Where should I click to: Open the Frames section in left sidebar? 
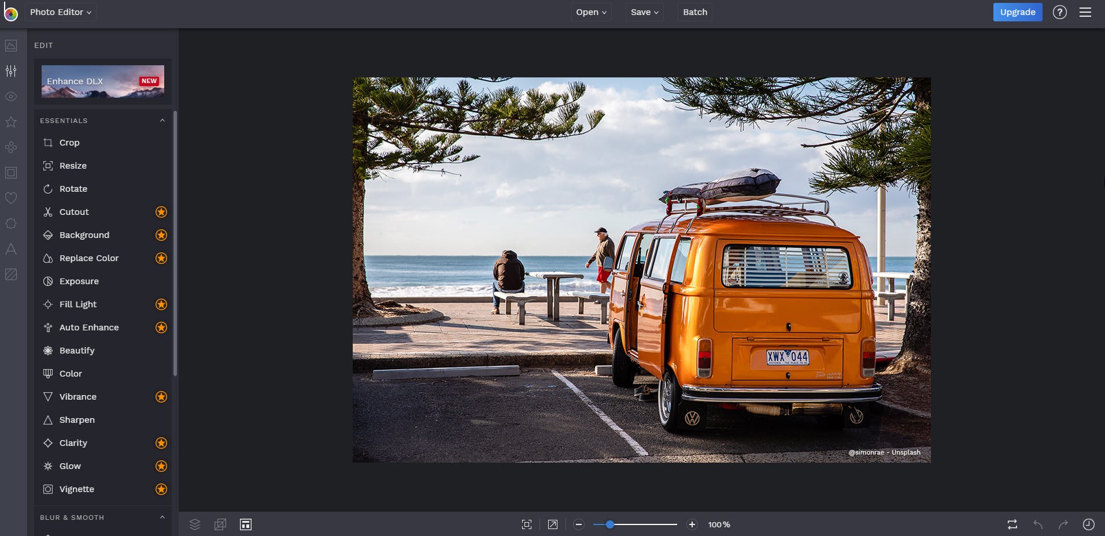(x=11, y=173)
